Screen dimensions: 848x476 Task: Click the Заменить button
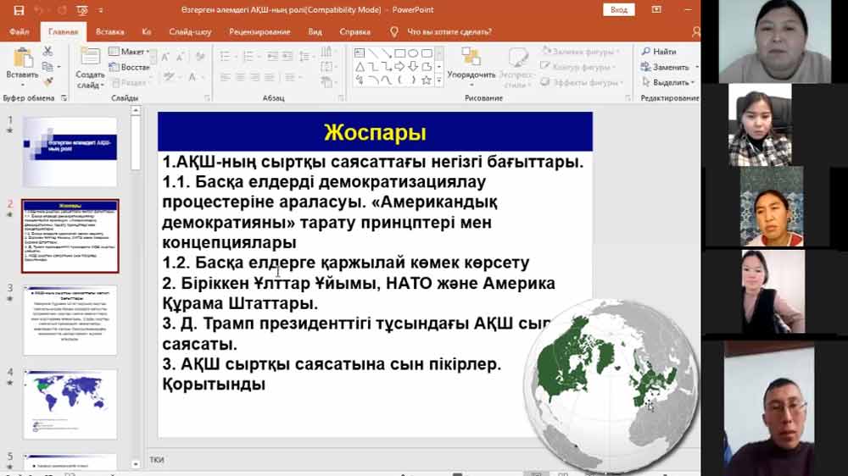pos(670,67)
